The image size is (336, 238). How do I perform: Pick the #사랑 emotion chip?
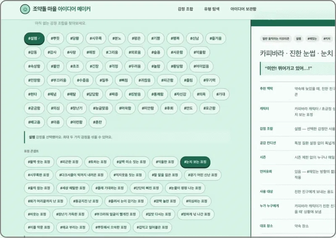pyautogui.click(x=71, y=52)
